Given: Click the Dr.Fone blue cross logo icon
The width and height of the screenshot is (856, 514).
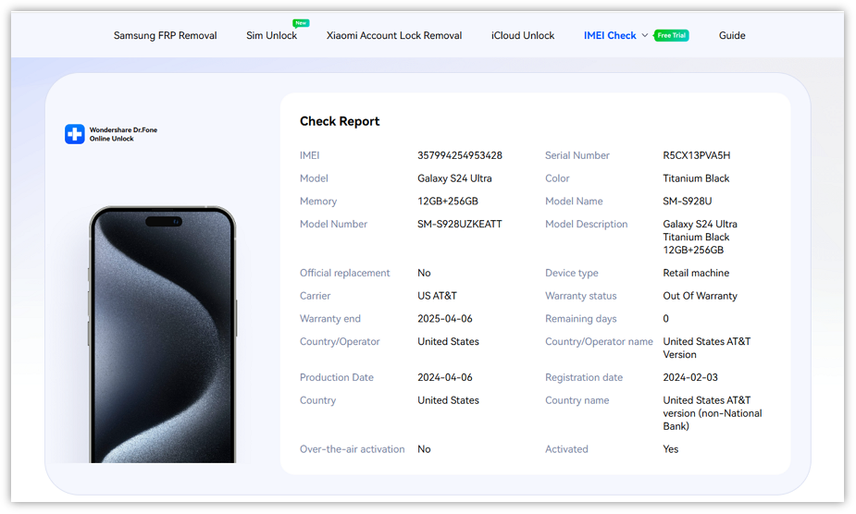Looking at the screenshot, I should (x=75, y=134).
